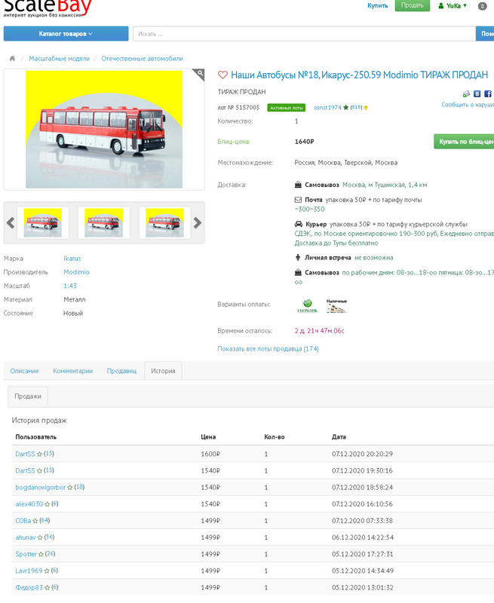
Task: Open user alex4030 profile
Action: coord(29,504)
